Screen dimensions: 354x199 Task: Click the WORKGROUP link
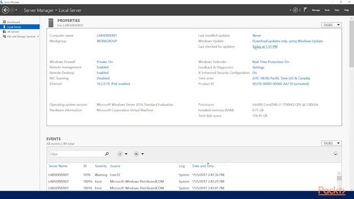(107, 41)
